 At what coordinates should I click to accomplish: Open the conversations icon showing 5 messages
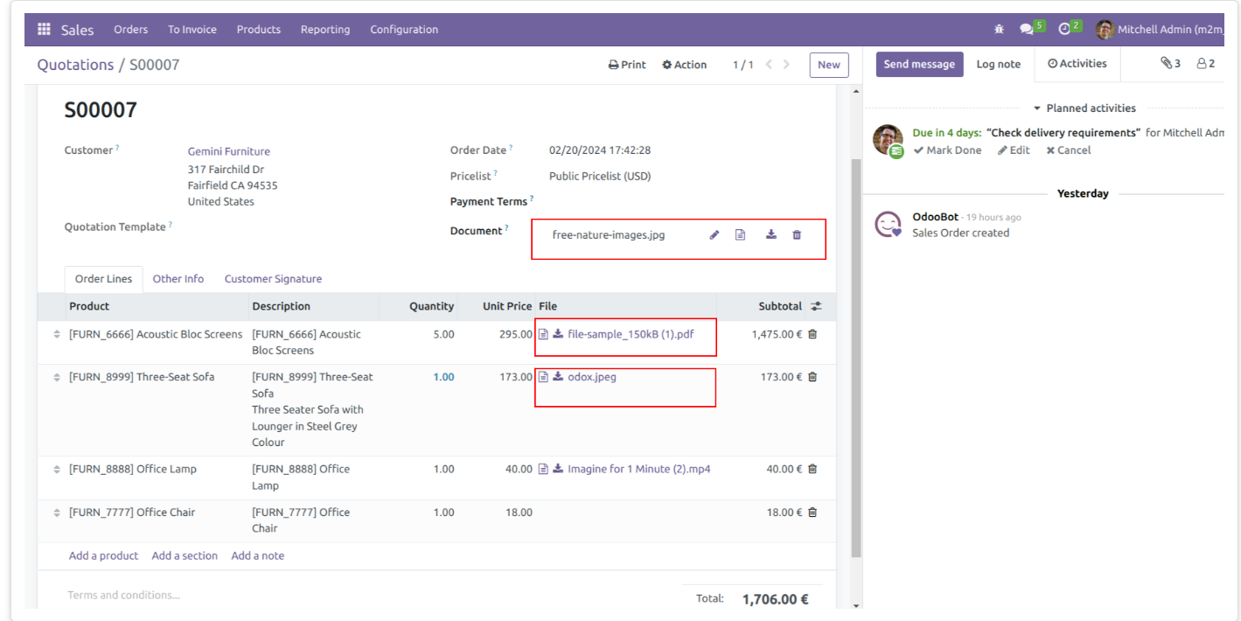pos(1028,28)
